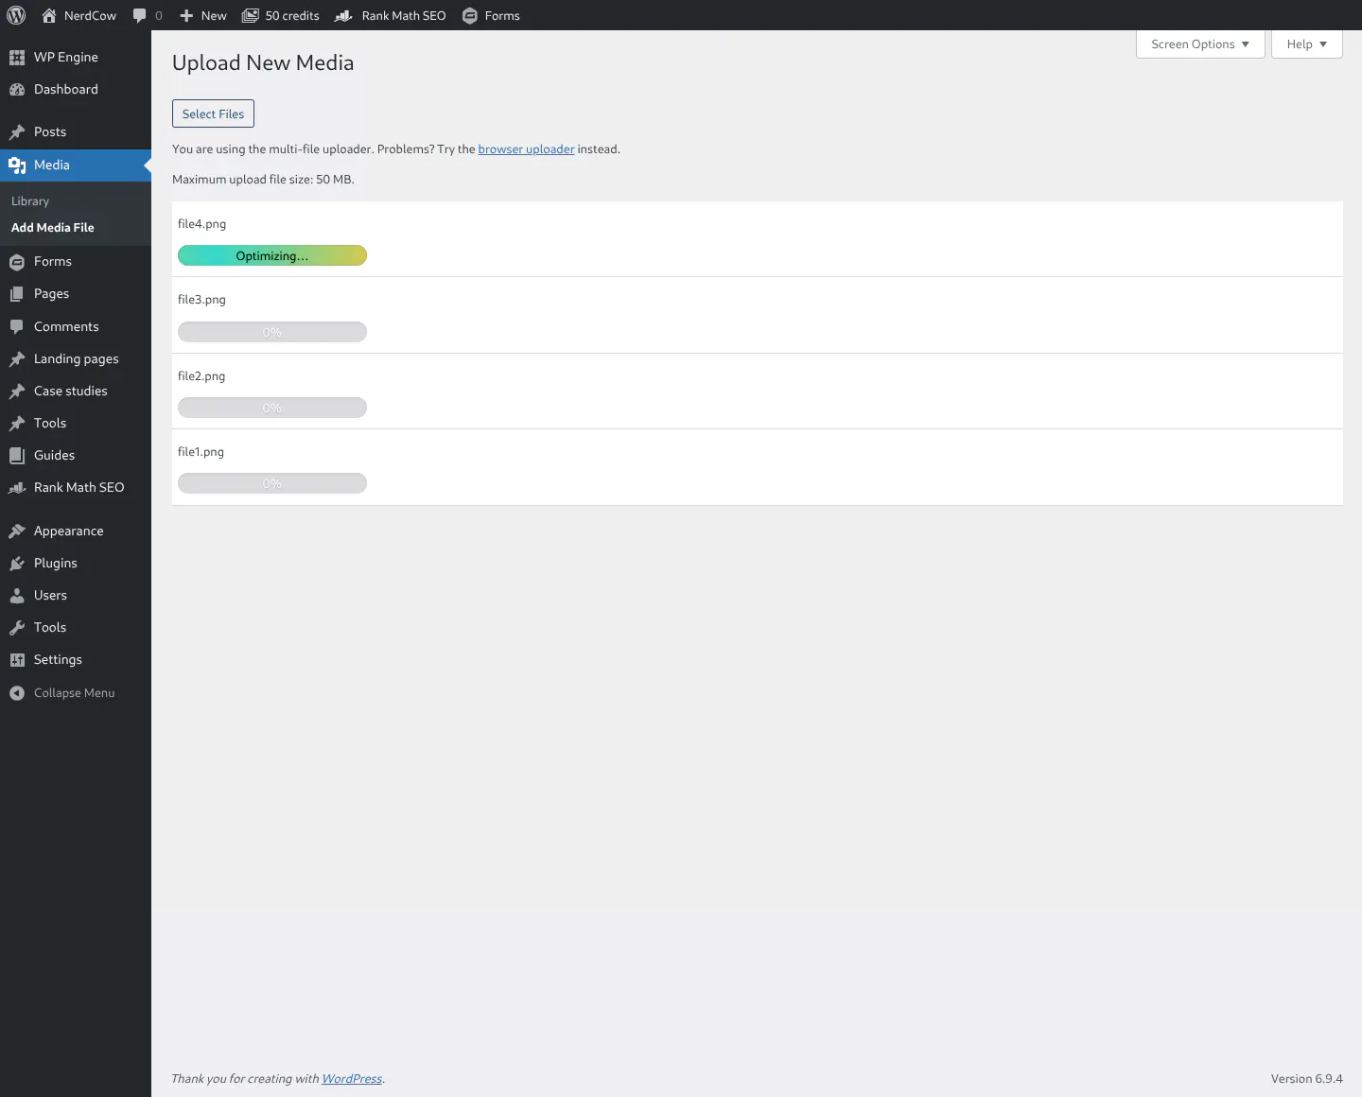Screen dimensions: 1362x1097
Task: Click the Plugins plug icon
Action: pyautogui.click(x=17, y=564)
